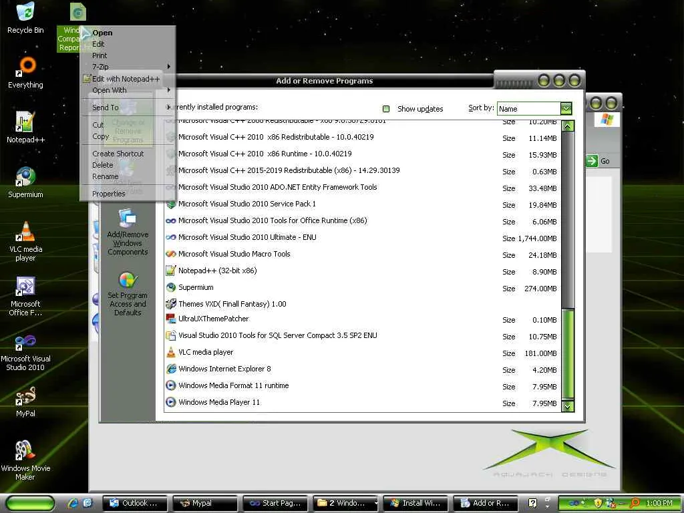Image resolution: width=684 pixels, height=513 pixels.
Task: Select the Notepad++ desktop shortcut icon
Action: 25,122
